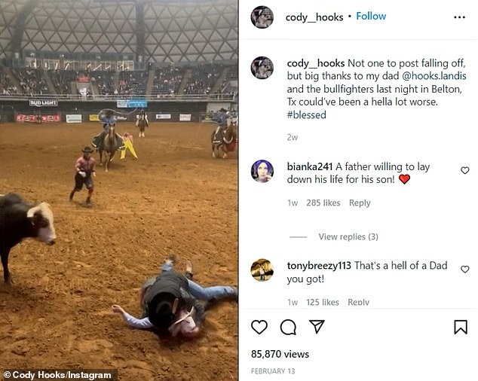
Task: Like bianka241's comment
Action: pyautogui.click(x=464, y=171)
